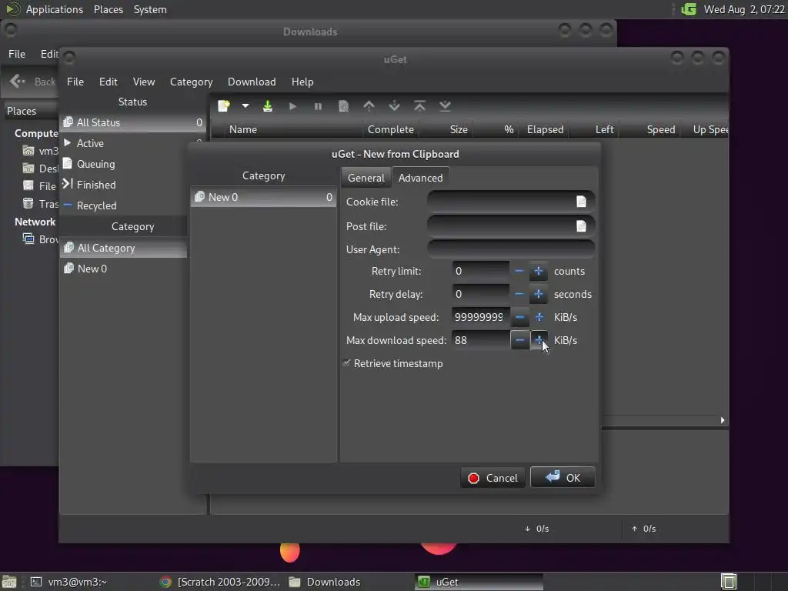788x591 pixels.
Task: Click the horizontal scrollbar right arrow
Action: 723,420
